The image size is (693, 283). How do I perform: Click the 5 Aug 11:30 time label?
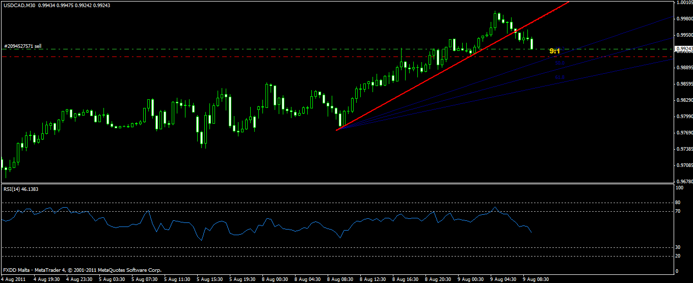(x=177, y=279)
